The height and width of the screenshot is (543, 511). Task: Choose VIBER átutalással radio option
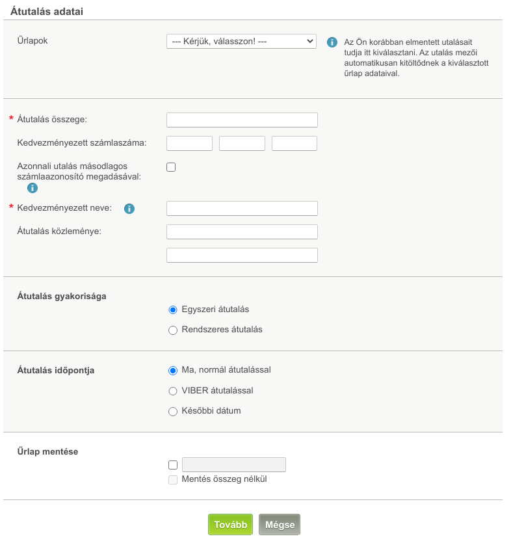pyautogui.click(x=173, y=391)
